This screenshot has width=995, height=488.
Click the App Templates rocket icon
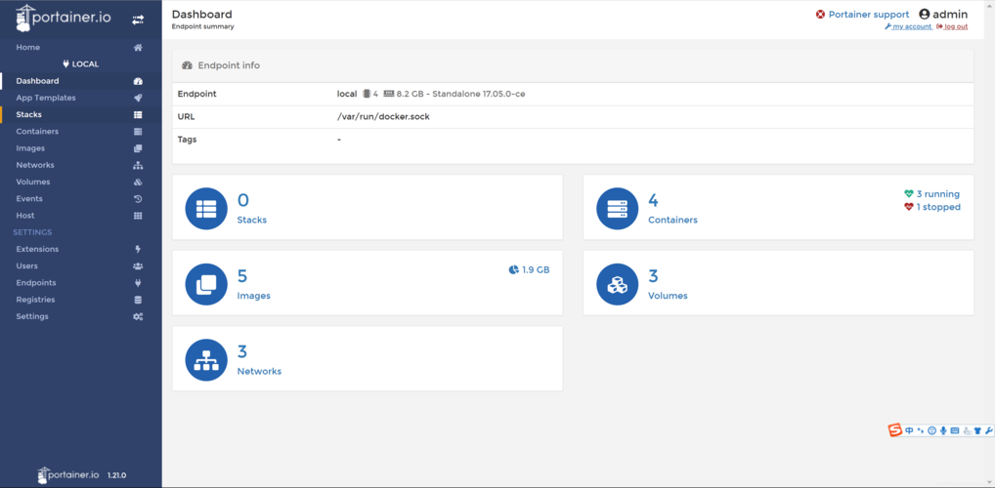(138, 99)
